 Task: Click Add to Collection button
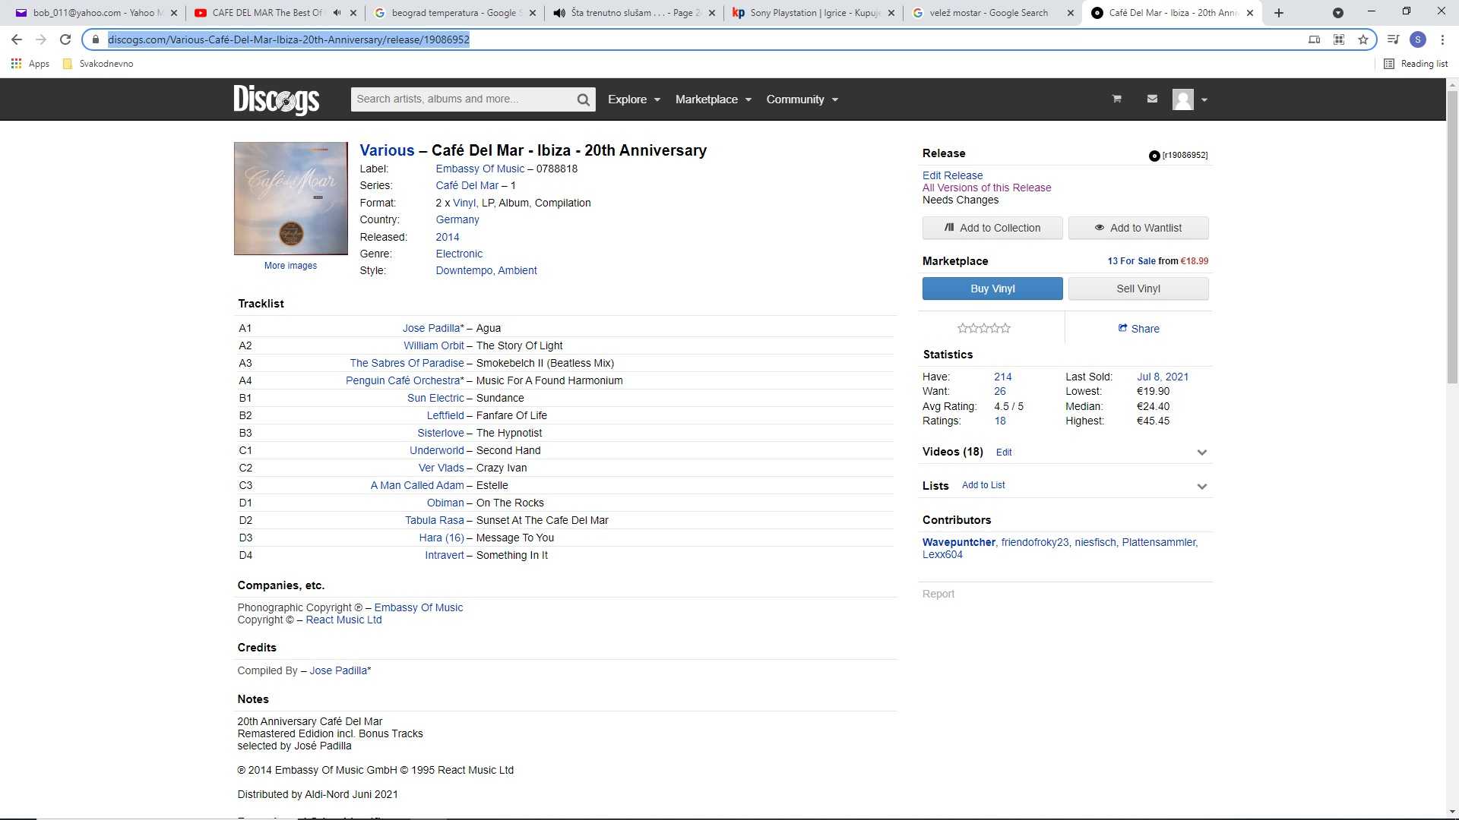(992, 228)
